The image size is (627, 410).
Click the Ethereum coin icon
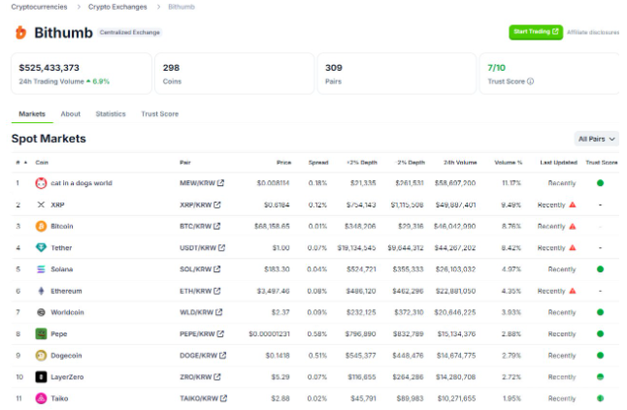(x=41, y=291)
